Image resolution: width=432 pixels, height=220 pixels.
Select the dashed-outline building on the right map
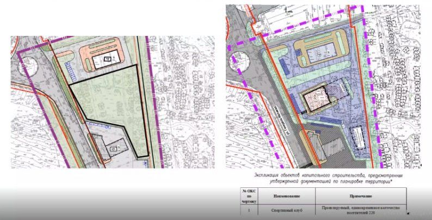click(357, 138)
